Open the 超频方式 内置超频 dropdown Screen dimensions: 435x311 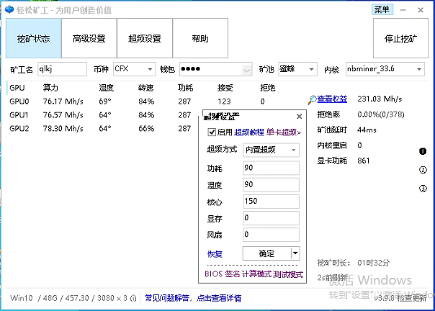coord(293,150)
